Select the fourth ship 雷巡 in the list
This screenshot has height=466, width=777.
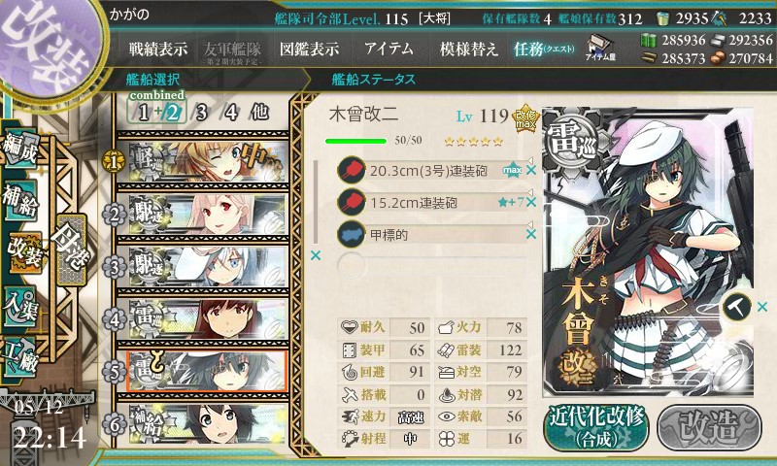(x=203, y=319)
